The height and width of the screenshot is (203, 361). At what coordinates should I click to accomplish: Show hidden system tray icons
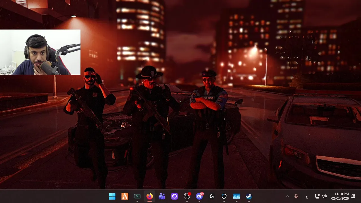287,196
